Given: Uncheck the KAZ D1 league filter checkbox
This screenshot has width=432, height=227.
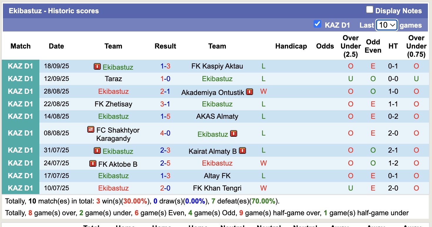Looking at the screenshot, I should click(317, 24).
